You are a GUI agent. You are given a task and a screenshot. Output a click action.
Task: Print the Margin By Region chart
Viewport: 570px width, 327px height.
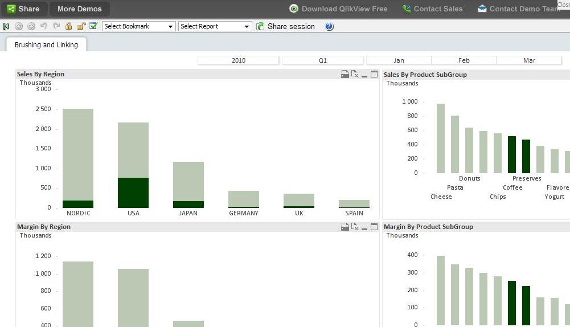345,227
